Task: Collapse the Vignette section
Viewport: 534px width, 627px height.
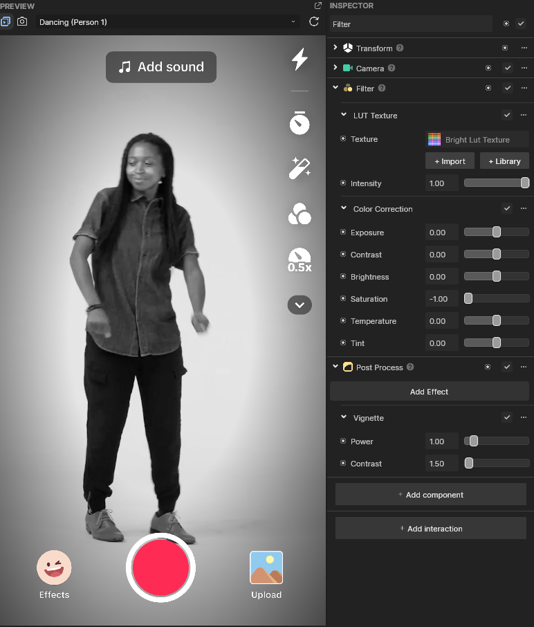Action: (344, 417)
